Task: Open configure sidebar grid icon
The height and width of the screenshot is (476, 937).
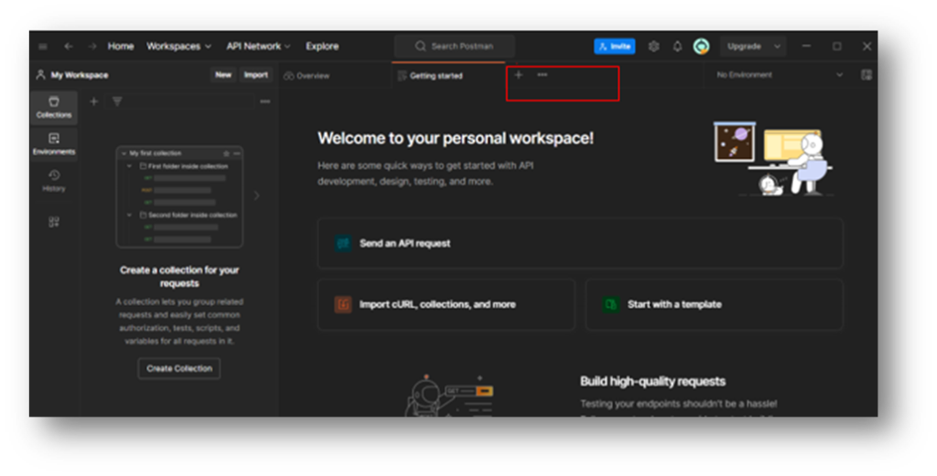Action: click(54, 222)
